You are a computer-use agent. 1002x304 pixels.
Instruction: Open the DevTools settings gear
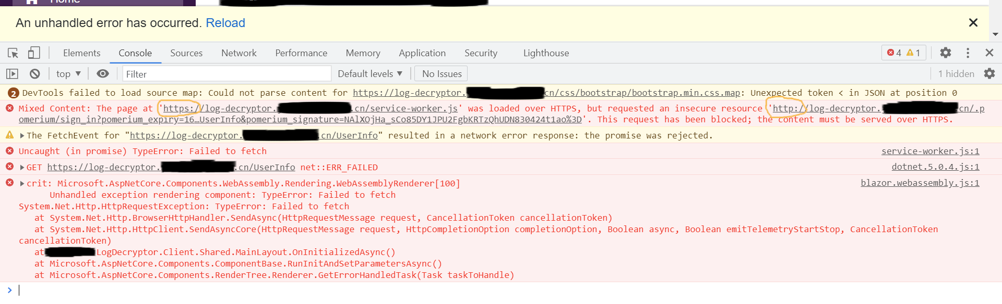point(946,53)
